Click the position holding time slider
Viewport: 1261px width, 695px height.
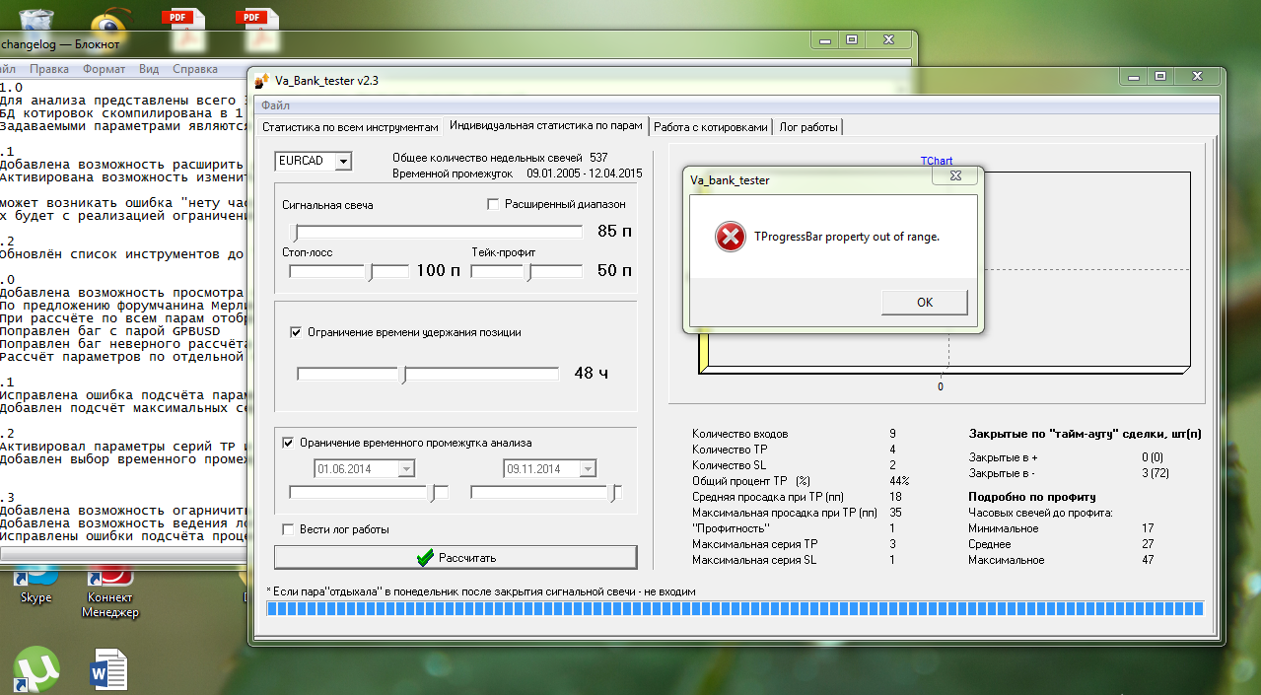pyautogui.click(x=427, y=374)
